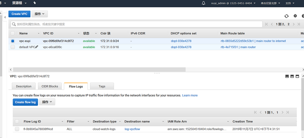Viewport: 304px width, 138px height.
Task: Switch to the Tags tab
Action: click(x=102, y=86)
